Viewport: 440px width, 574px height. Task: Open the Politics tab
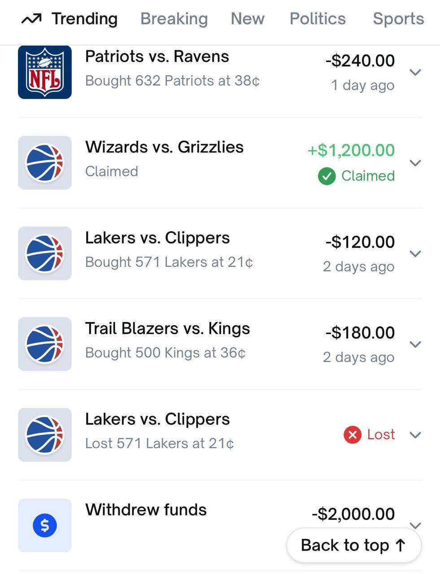318,19
